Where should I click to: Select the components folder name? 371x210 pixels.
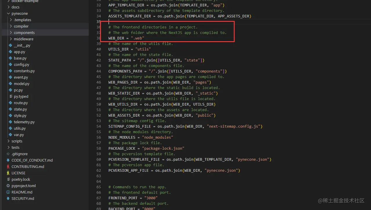point(24,33)
